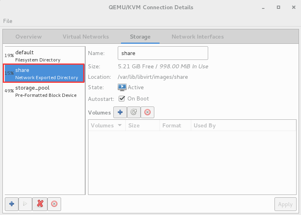The height and width of the screenshot is (215, 301).
Task: Click the Apply button
Action: click(285, 204)
